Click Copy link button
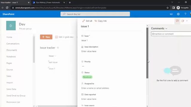 [x=101, y=21]
